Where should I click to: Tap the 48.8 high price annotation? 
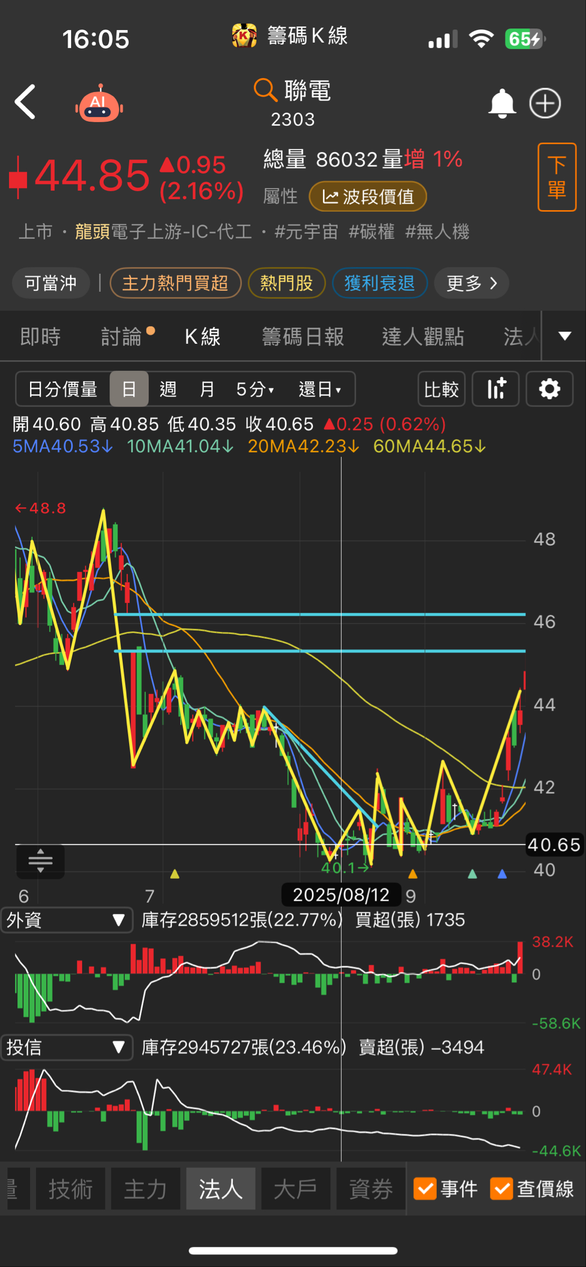(x=41, y=508)
